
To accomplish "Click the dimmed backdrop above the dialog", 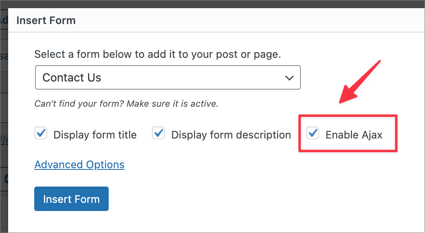I will 212,4.
